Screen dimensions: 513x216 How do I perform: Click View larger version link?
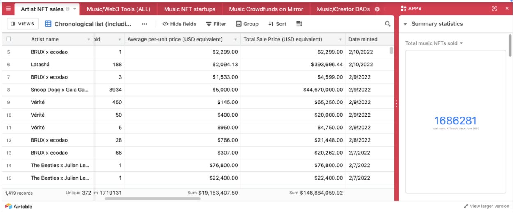486,206
